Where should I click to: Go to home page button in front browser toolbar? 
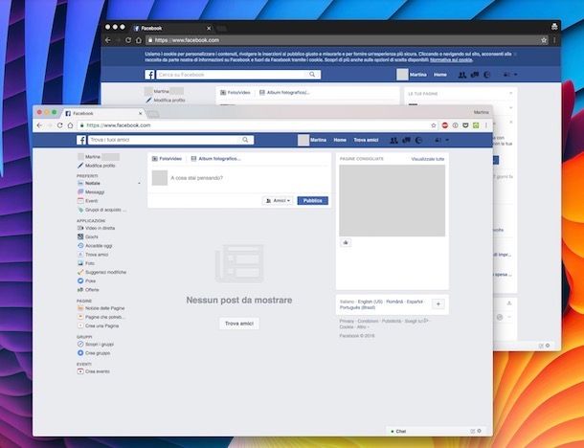point(70,125)
